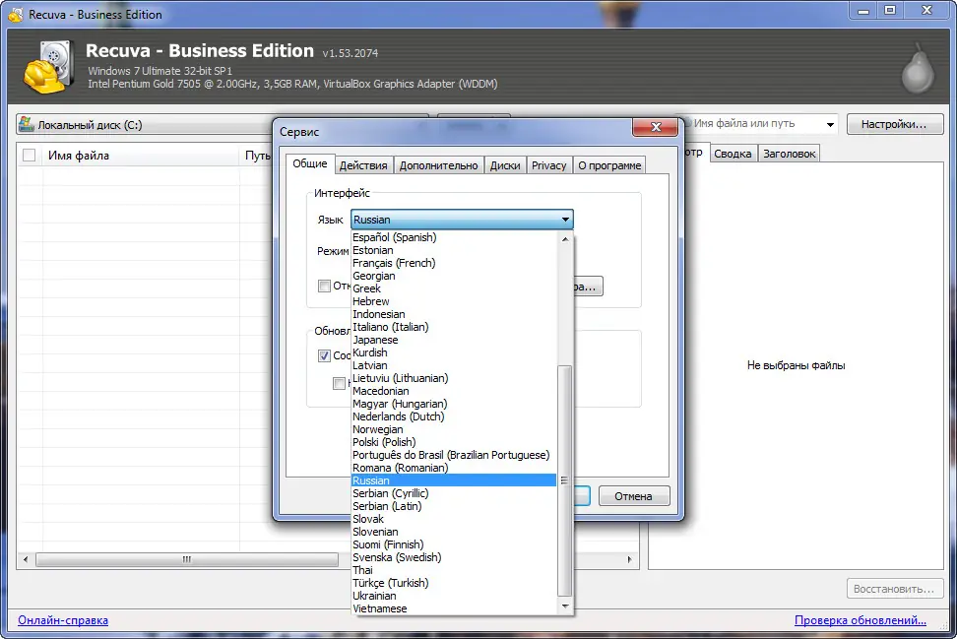Select Hebrew in language list

[454, 301]
